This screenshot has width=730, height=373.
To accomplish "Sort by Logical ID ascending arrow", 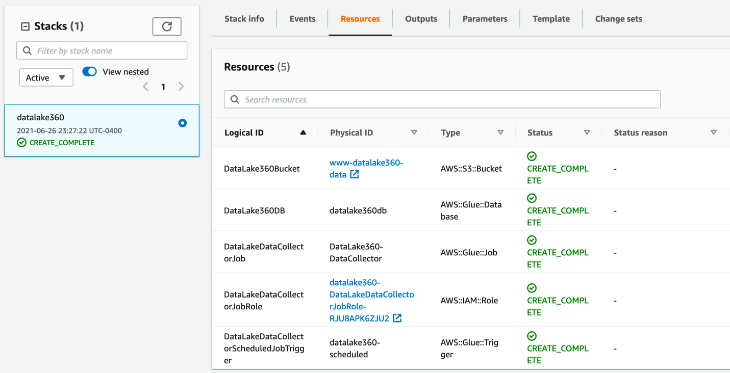I will [x=303, y=132].
